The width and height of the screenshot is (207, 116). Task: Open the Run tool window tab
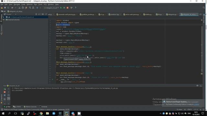click(7, 107)
